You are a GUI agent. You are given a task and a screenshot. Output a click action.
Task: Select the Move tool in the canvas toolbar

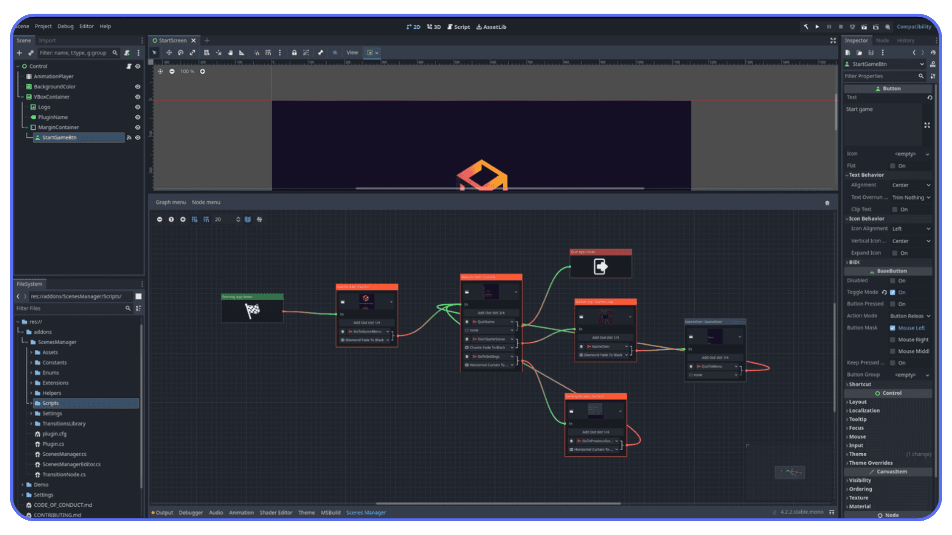(x=169, y=52)
